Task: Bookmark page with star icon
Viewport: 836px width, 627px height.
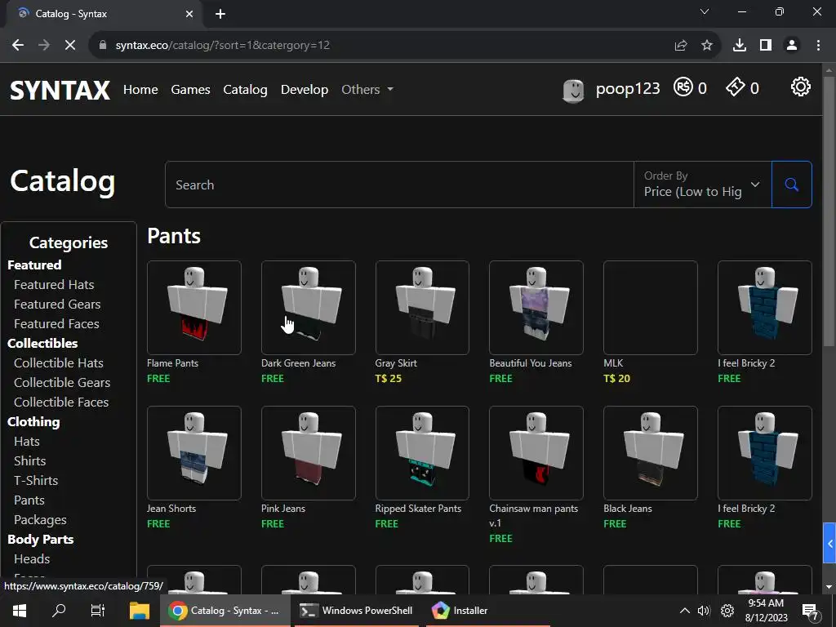Action: [x=707, y=46]
